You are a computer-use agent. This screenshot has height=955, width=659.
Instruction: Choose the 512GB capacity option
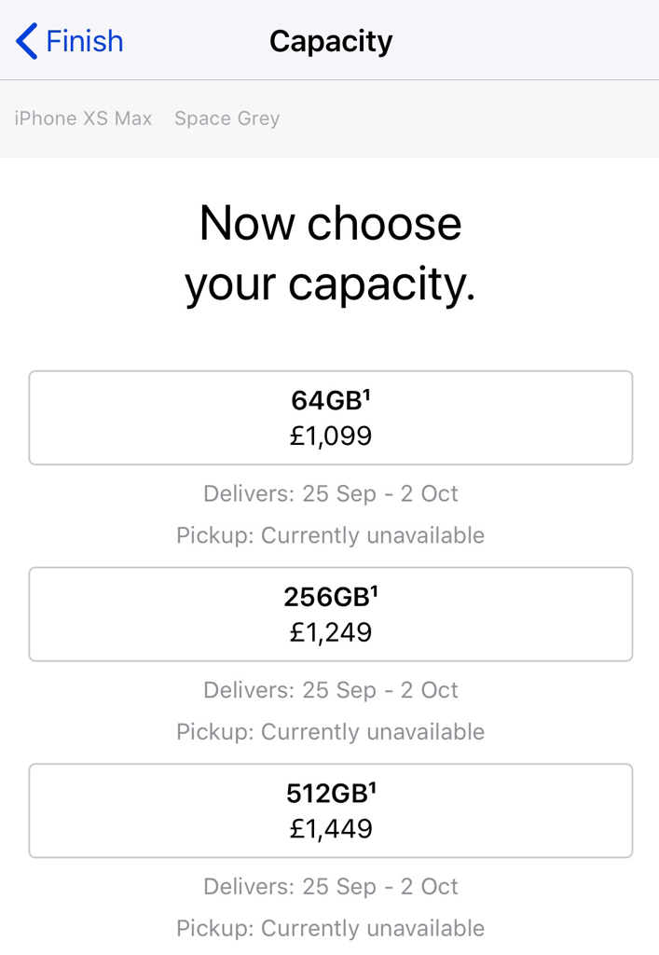[330, 810]
